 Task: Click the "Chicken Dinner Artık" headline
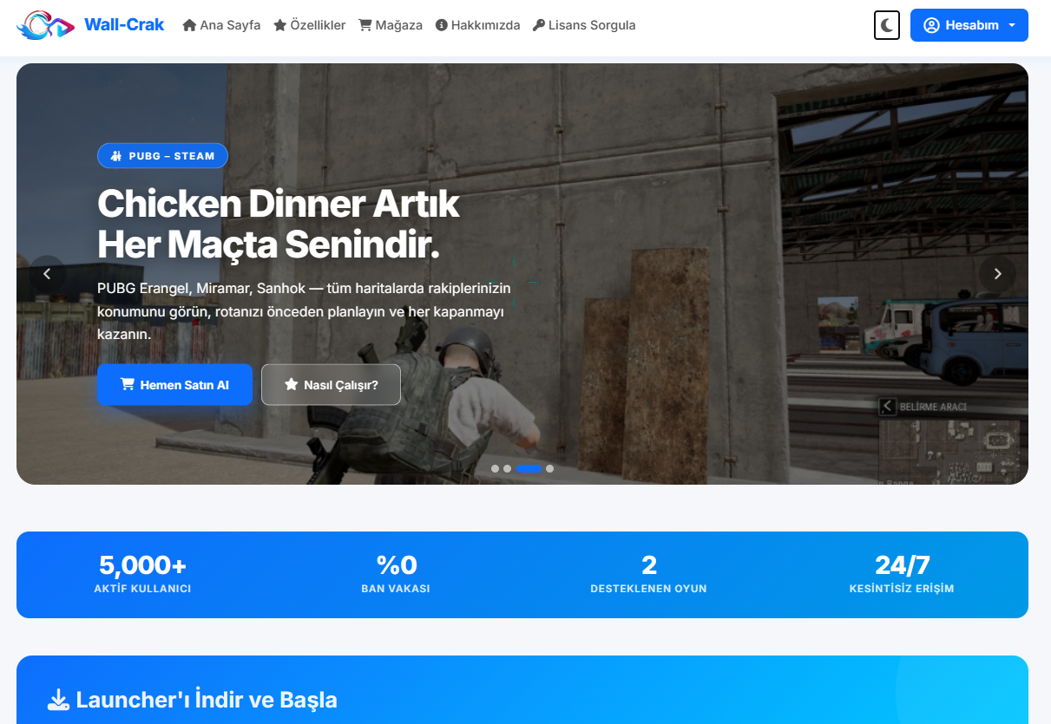278,205
